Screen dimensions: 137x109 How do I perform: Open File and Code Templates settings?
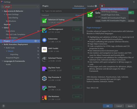[16, 34]
